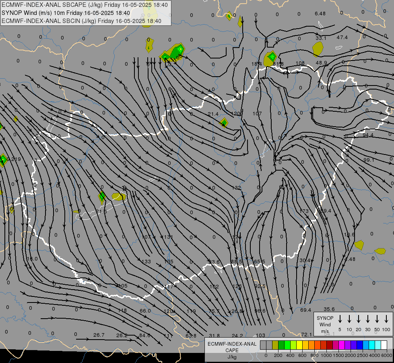This screenshot has height=363, width=394.
Task: Click the 108 value on the map
Action: point(300,63)
